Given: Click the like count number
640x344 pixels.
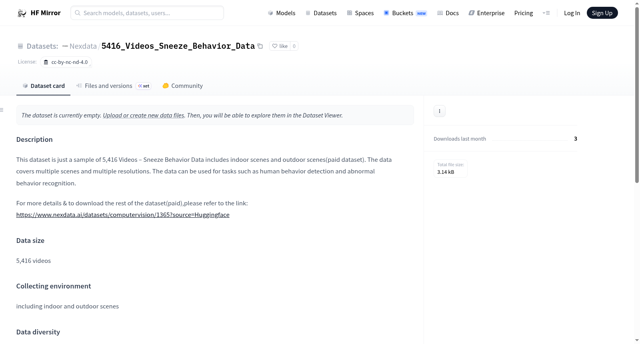Looking at the screenshot, I should [x=294, y=46].
